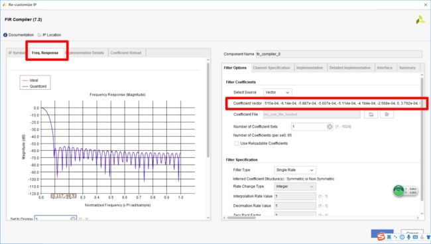Screen dimensions: 431x244
Task: Open the Select Source dropdown
Action: (277, 93)
